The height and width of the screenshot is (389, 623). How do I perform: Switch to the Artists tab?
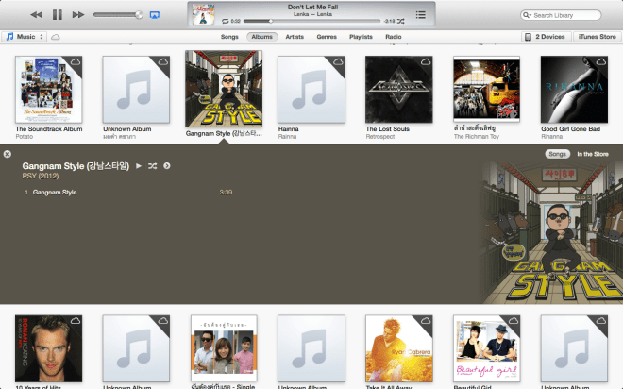tap(295, 37)
